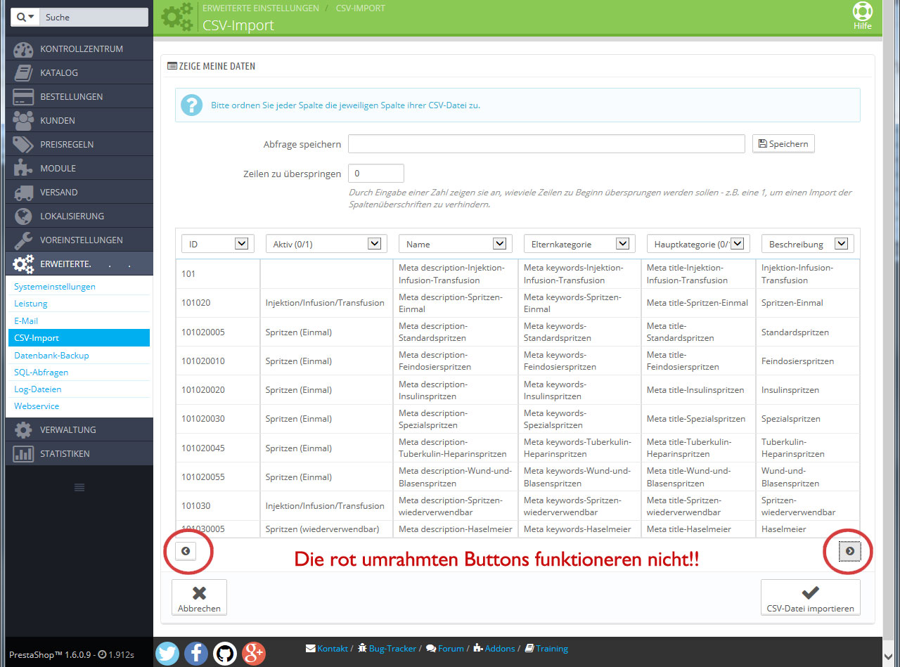The height and width of the screenshot is (667, 900).
Task: Click Erweiterte Einstellungen breadcrumb
Action: (x=260, y=8)
